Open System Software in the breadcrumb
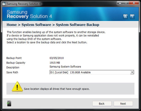This screenshot has height=111, width=141. click(36, 25)
